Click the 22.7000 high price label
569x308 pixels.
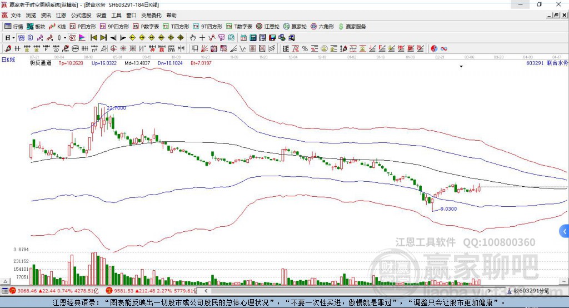(x=116, y=108)
